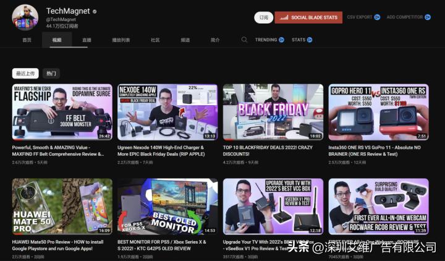Switch to the 首页 tab
The height and width of the screenshot is (261, 445).
point(27,40)
